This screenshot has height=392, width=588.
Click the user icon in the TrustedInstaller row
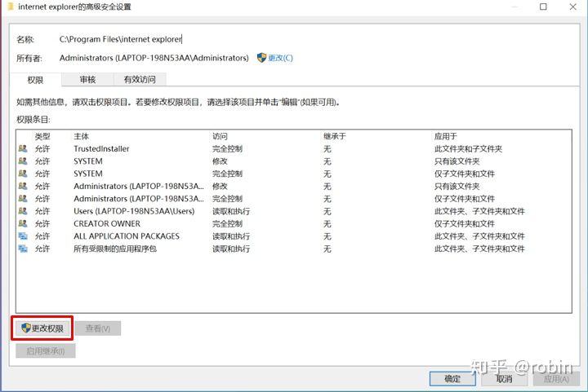pos(23,148)
